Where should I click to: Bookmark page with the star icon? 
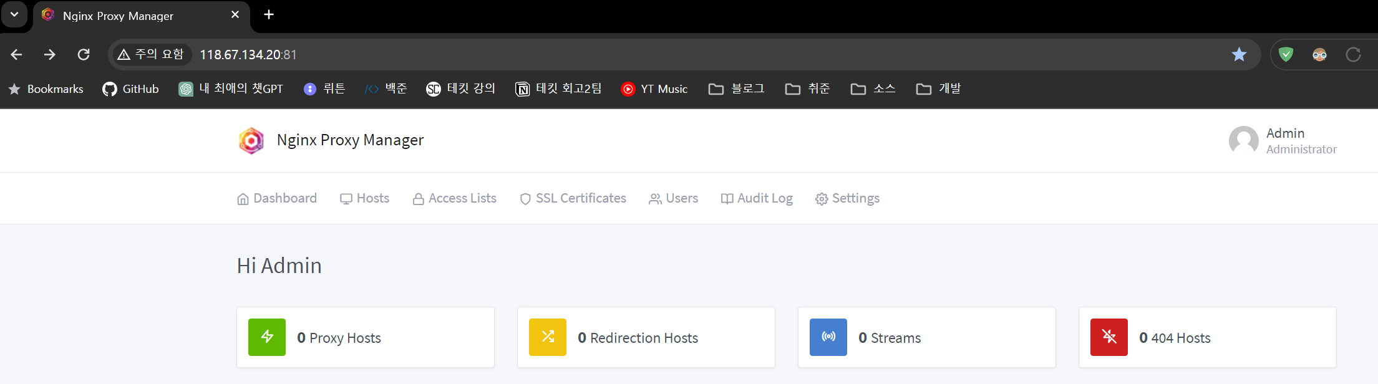tap(1239, 55)
